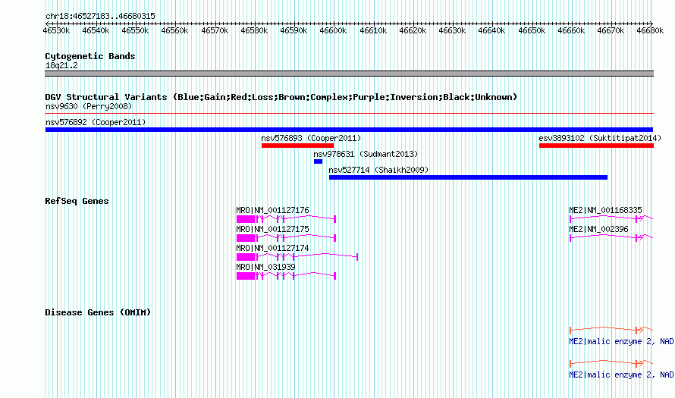Select the MRO NM_031939 gene glyph
The width and height of the screenshot is (675, 398).
click(286, 276)
